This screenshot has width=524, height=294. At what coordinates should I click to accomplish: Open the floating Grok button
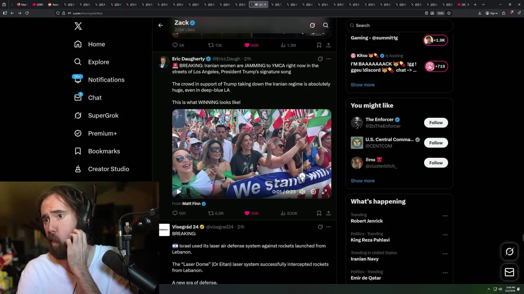coord(509,252)
